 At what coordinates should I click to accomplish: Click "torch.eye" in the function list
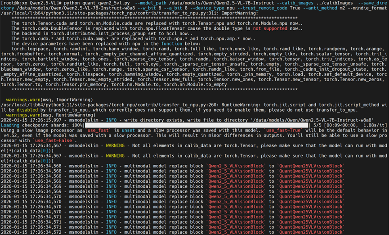point(147,64)
